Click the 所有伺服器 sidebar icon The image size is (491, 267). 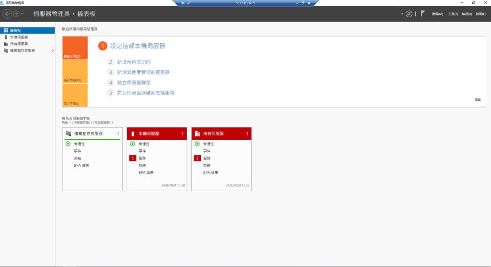click(x=6, y=44)
